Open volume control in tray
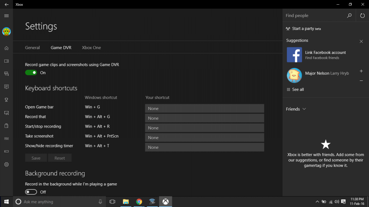Screen dimensions: 369x207 (x=337, y=202)
